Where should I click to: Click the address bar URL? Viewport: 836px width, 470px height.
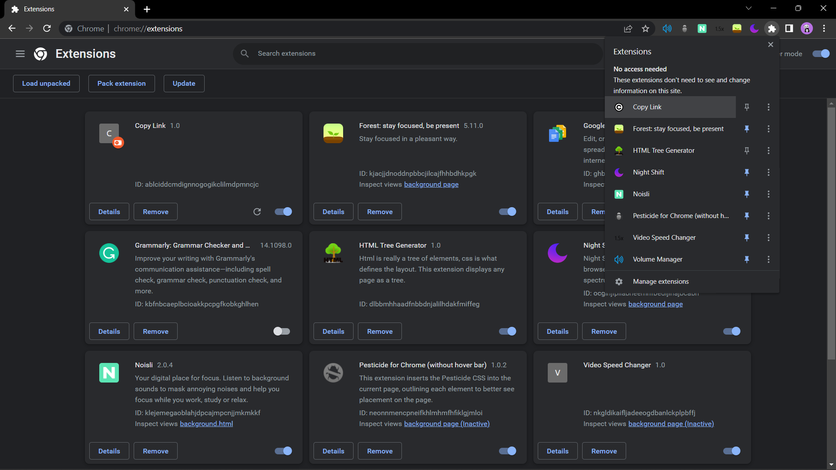pyautogui.click(x=148, y=29)
